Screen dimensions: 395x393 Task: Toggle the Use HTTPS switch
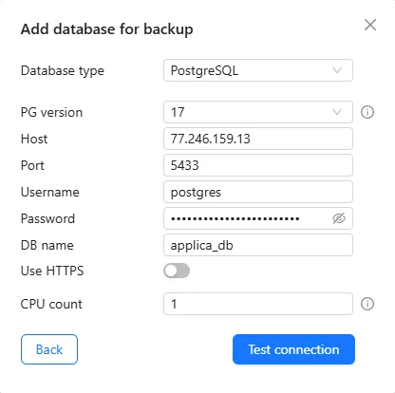(177, 271)
